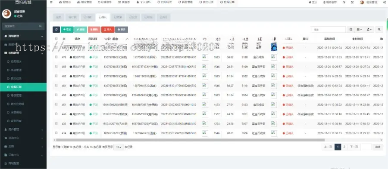Tick the checkbox for row id 451
The width and height of the screenshot is (388, 169).
coord(56,104)
